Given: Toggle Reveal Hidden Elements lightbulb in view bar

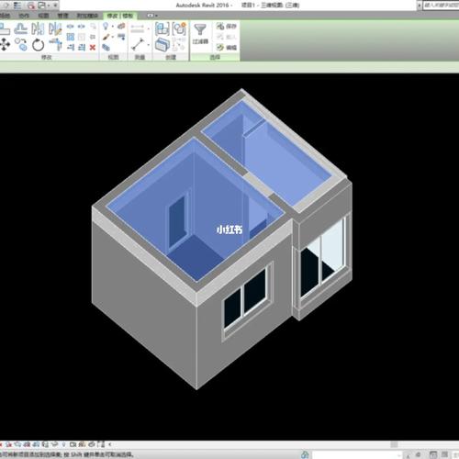Looking at the screenshot, I should click(63, 444).
